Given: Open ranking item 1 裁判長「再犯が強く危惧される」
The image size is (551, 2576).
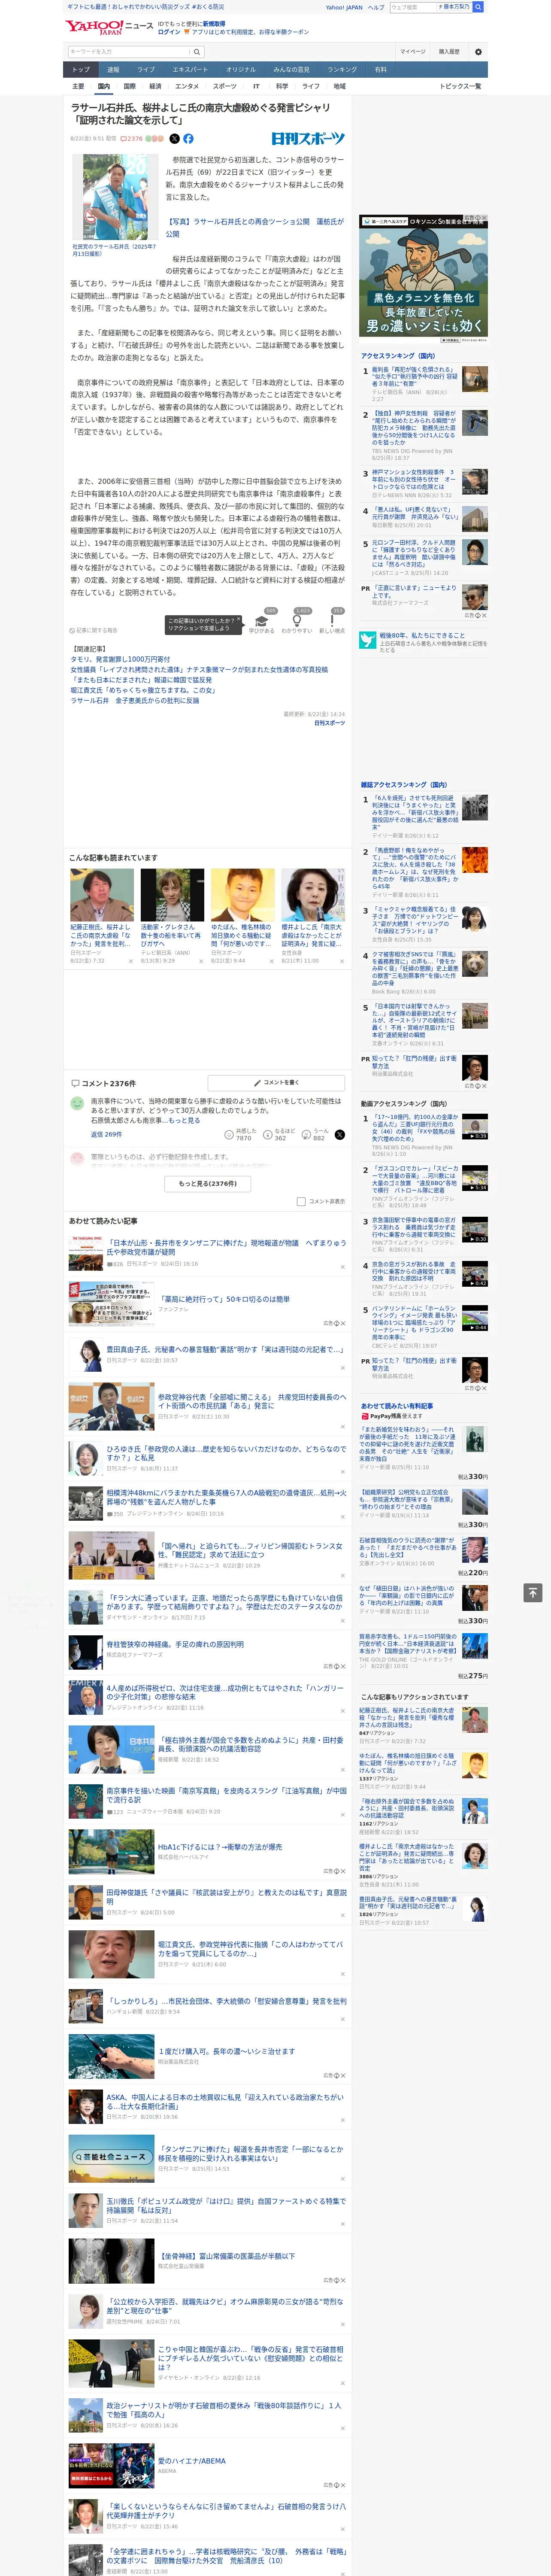Looking at the screenshot, I should pyautogui.click(x=414, y=378).
